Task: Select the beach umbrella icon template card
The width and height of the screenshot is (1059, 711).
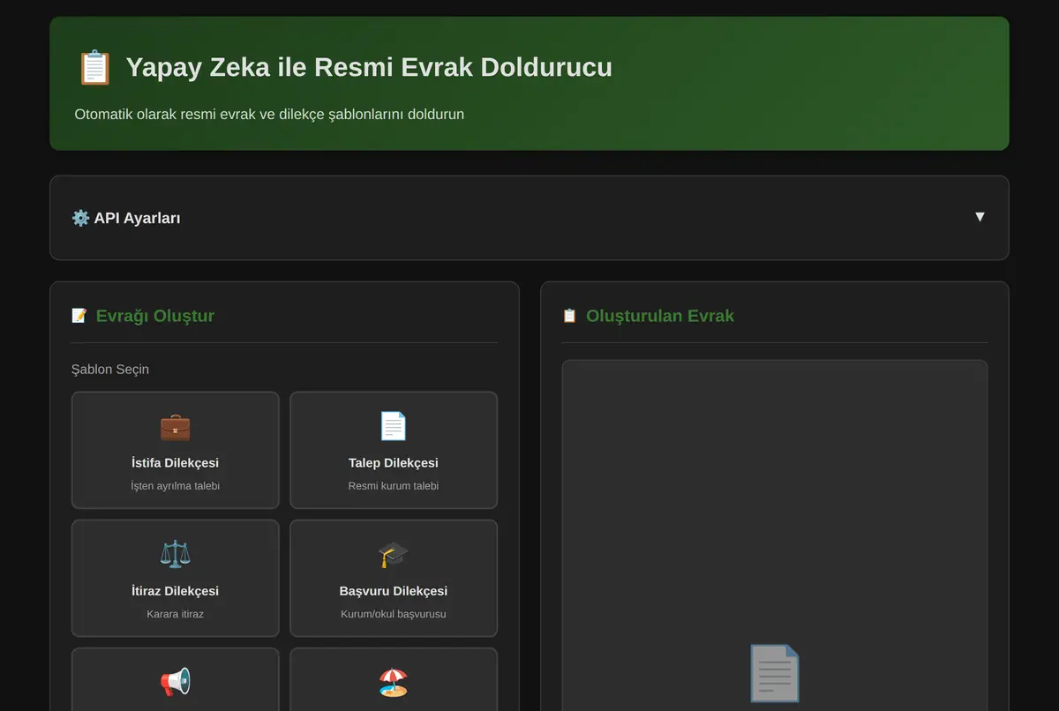Action: click(394, 679)
